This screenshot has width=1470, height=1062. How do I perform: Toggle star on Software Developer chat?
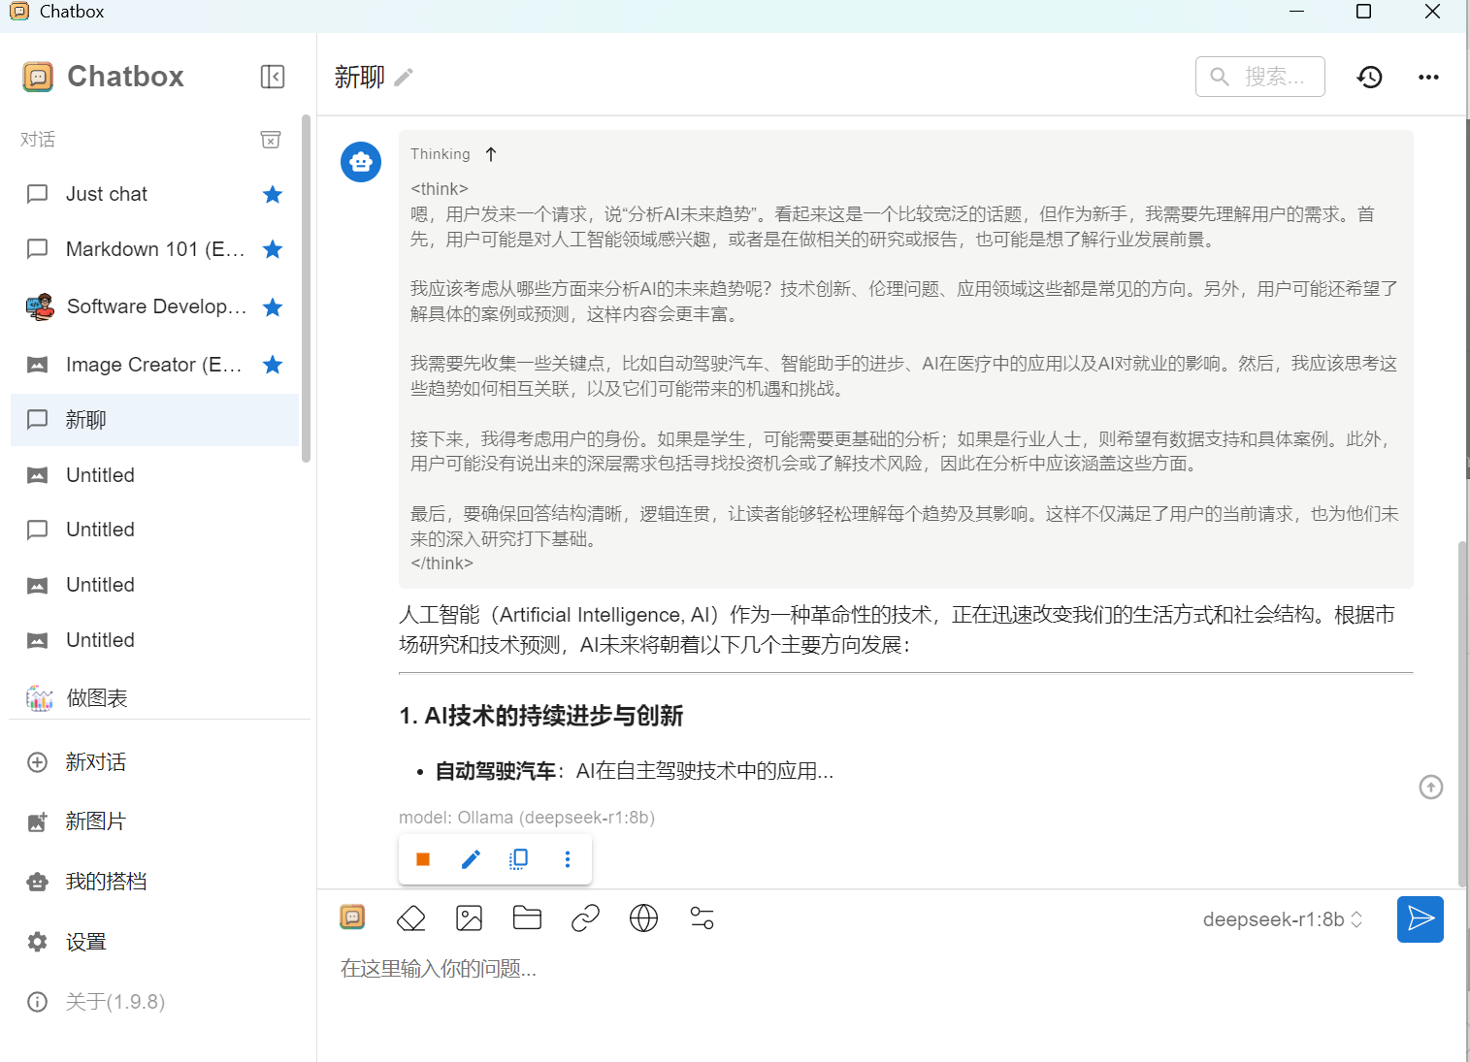point(273,307)
